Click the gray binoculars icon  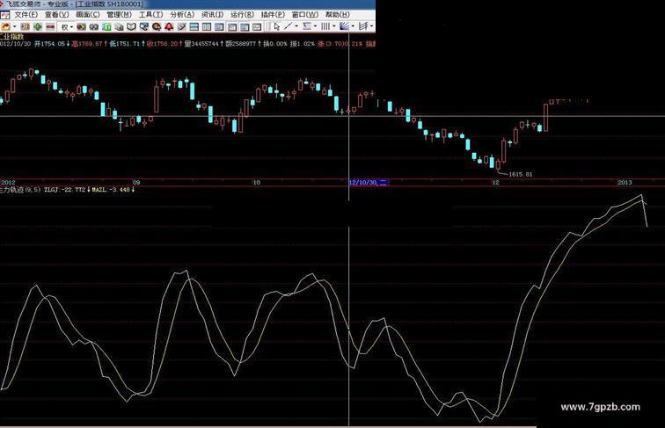(x=94, y=26)
